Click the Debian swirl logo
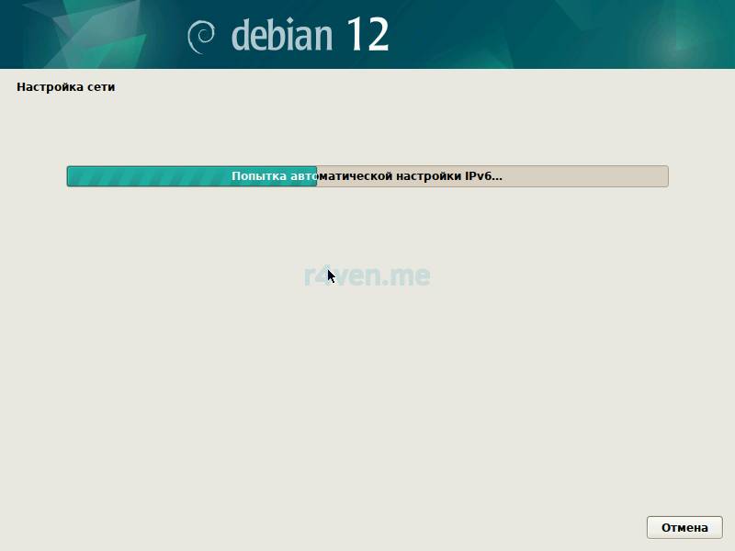 (200, 36)
